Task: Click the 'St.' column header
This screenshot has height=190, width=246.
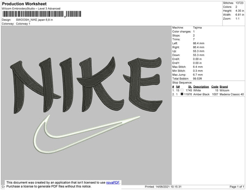Action: coord(190,87)
